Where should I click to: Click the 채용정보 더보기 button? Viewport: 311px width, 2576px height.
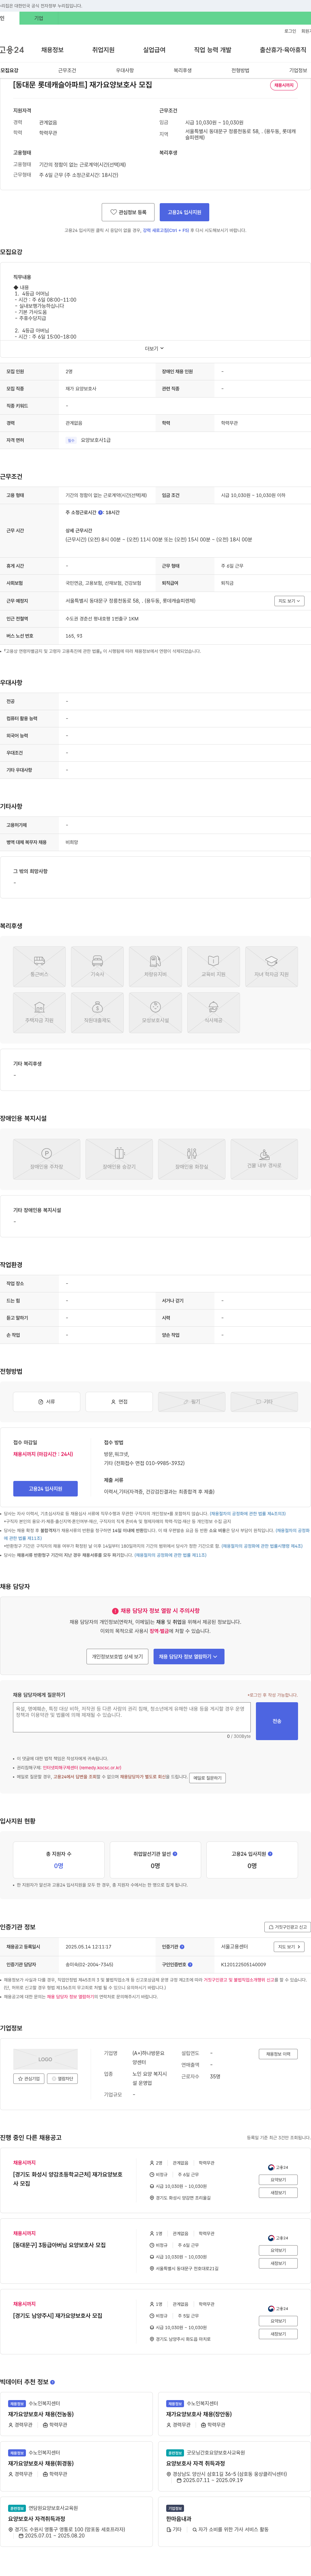click(x=278, y=2054)
